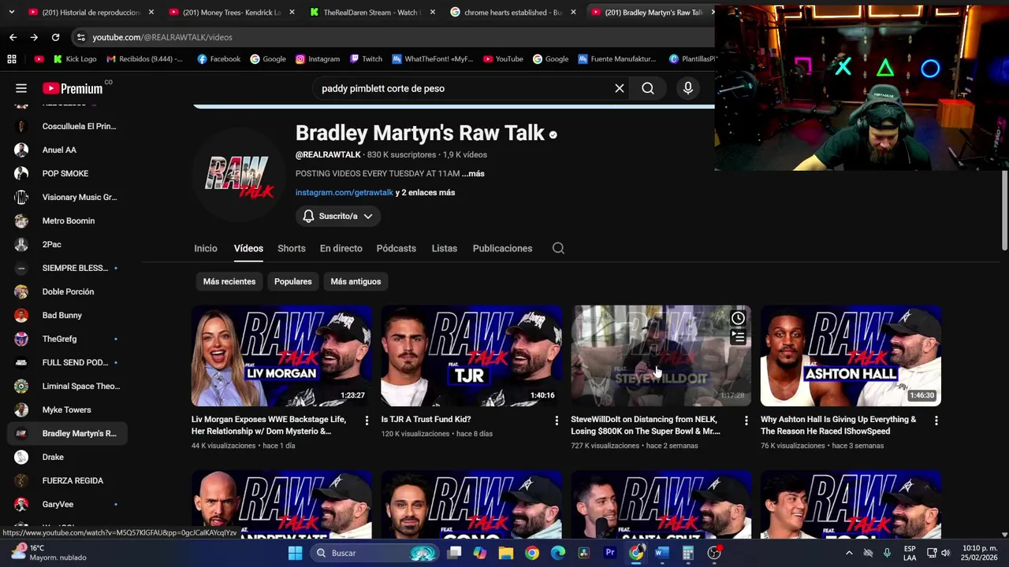Viewport: 1009px width, 567px height.
Task: Open Twitch bookmark
Action: coord(366,59)
